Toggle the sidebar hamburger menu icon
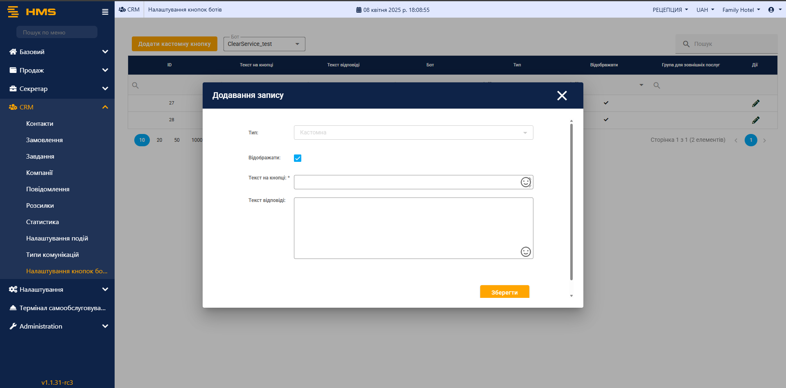This screenshot has height=388, width=786. coord(105,12)
